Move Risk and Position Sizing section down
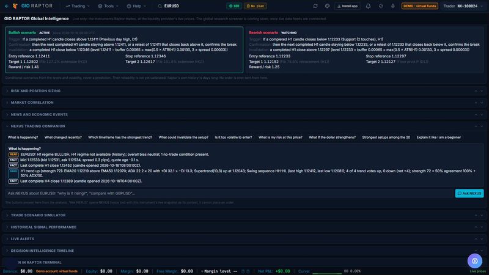 pos(482,90)
